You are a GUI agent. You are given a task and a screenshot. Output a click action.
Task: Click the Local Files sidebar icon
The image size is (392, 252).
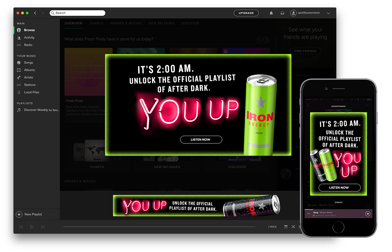click(x=19, y=92)
